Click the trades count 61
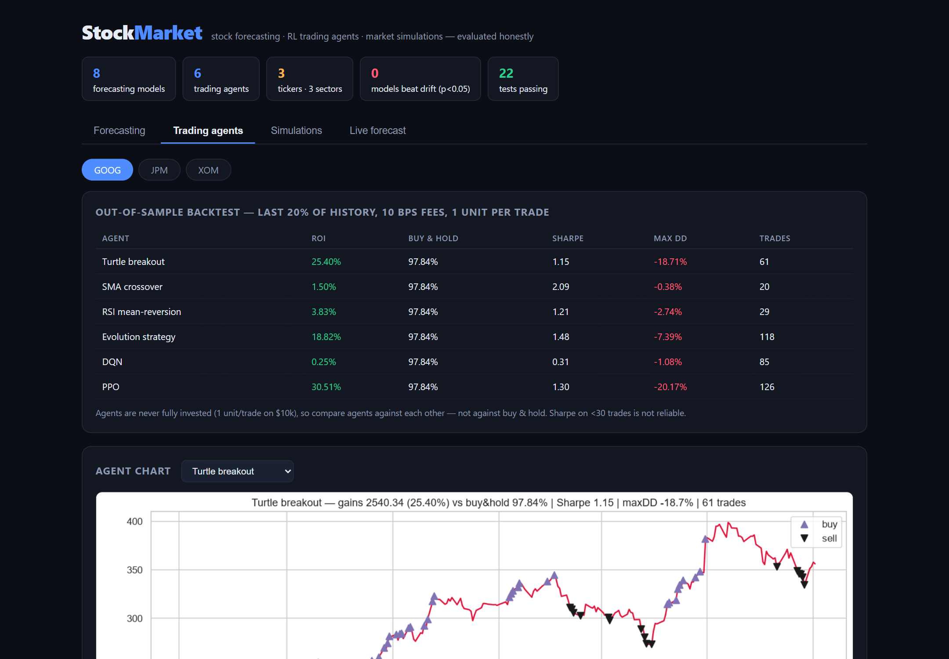This screenshot has width=949, height=659. pyautogui.click(x=764, y=262)
